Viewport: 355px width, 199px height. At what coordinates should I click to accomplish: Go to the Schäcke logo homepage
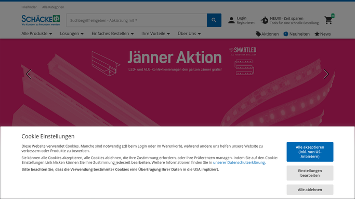pyautogui.click(x=41, y=20)
